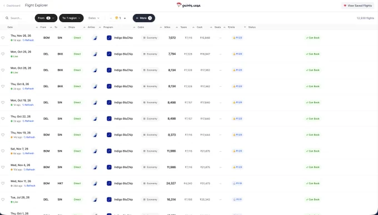Open the From airports dropdown
This screenshot has width=378, height=215.
tap(46, 18)
